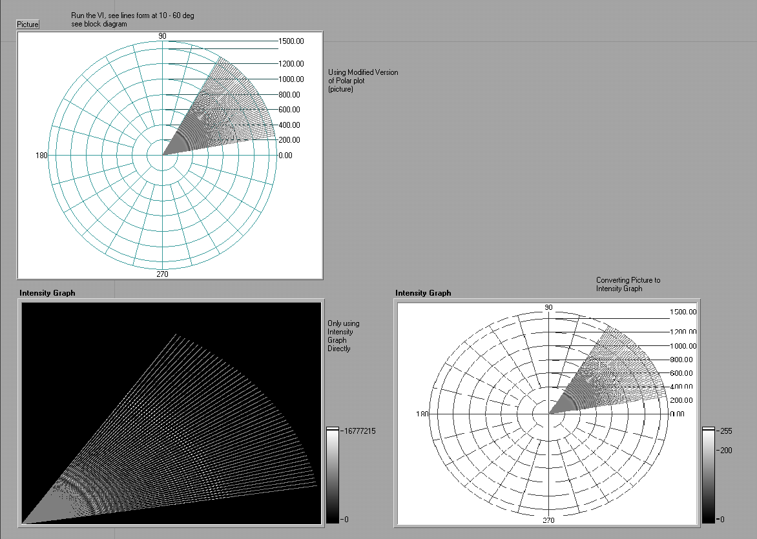Click the 600.00 label in the converted Intensity Graph
This screenshot has height=539, width=757.
point(681,373)
